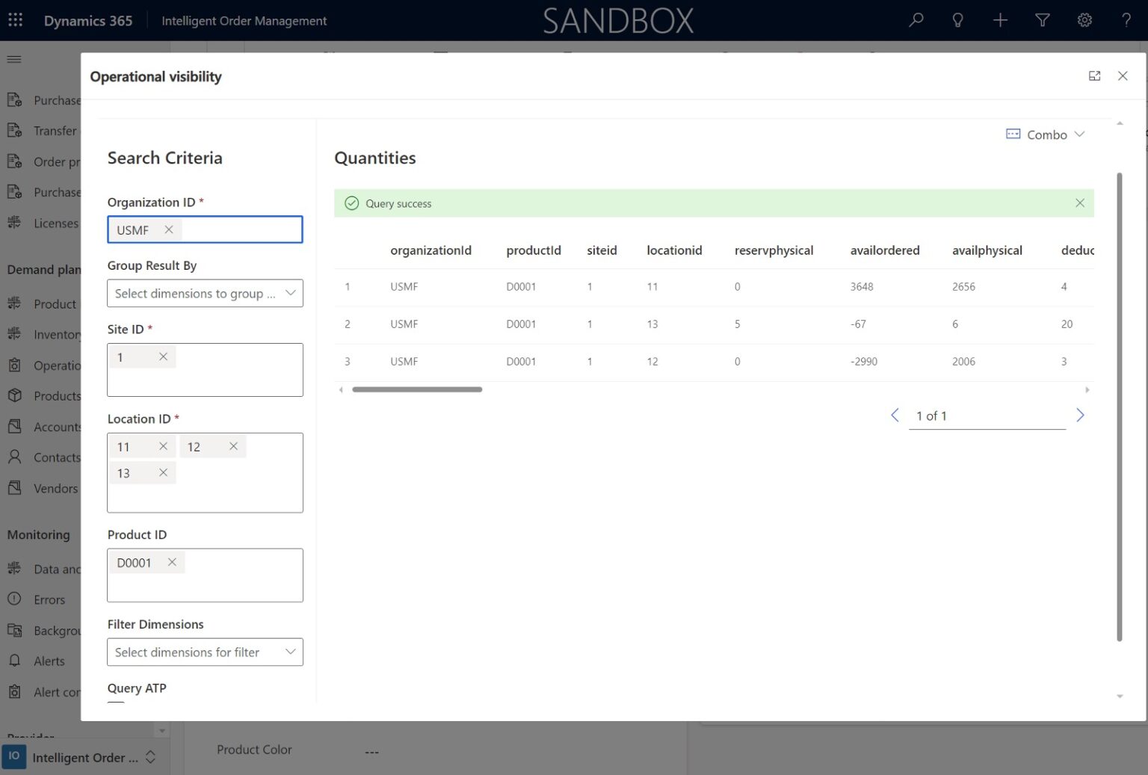This screenshot has width=1148, height=775.
Task: Open Products from the left navigation
Action: click(57, 395)
